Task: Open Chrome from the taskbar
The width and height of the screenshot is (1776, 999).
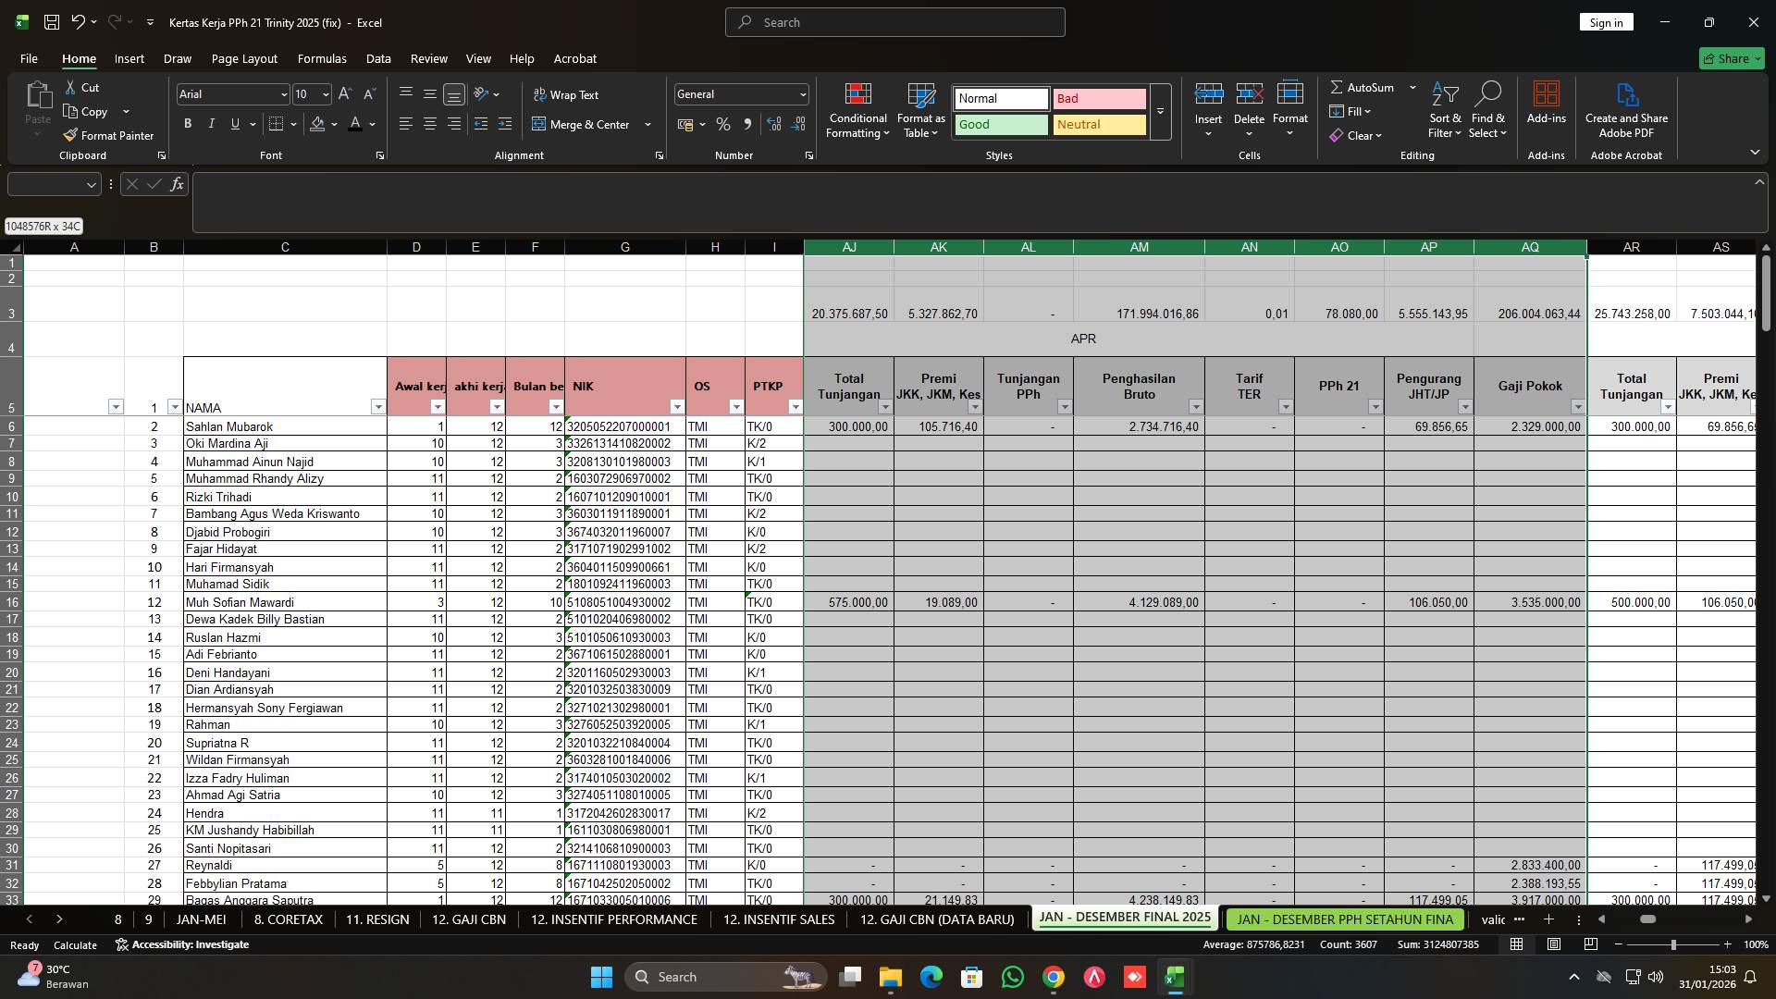Action: click(x=1054, y=977)
